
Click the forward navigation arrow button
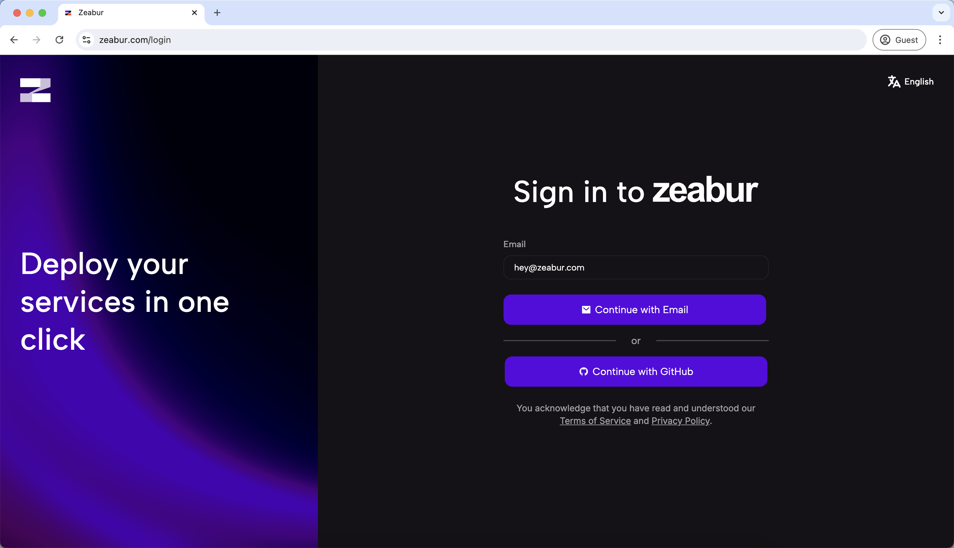37,40
